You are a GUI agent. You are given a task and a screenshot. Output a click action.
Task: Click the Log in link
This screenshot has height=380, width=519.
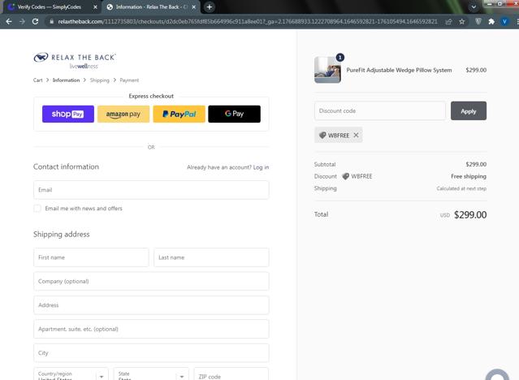pyautogui.click(x=262, y=167)
